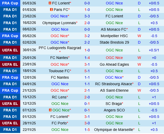Image resolution: width=164 pixels, height=134 pixels.
Task: Open the RC Lens team link
Action: tap(59, 97)
